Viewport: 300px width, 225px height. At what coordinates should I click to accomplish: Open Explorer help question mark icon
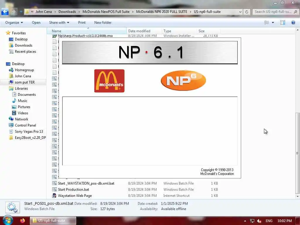(293, 23)
